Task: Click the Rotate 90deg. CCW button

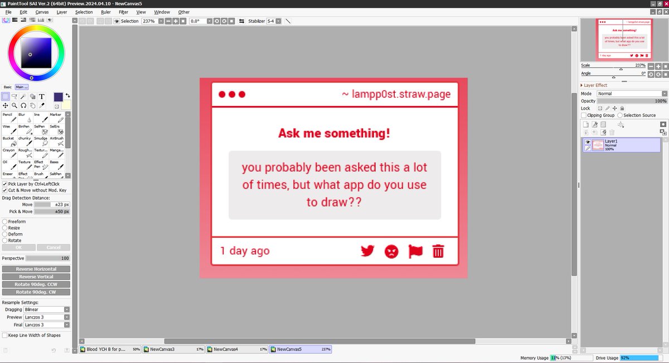Action: click(36, 284)
